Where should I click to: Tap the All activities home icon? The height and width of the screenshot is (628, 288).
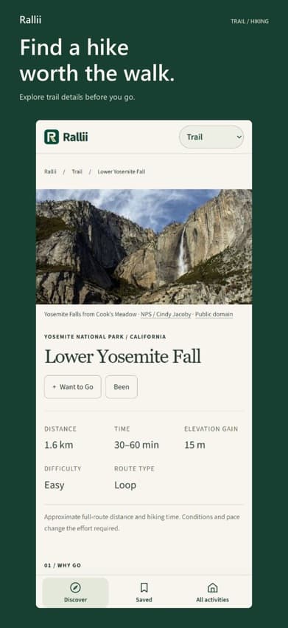click(213, 587)
